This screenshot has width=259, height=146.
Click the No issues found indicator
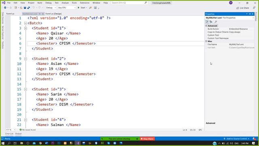click(28, 130)
